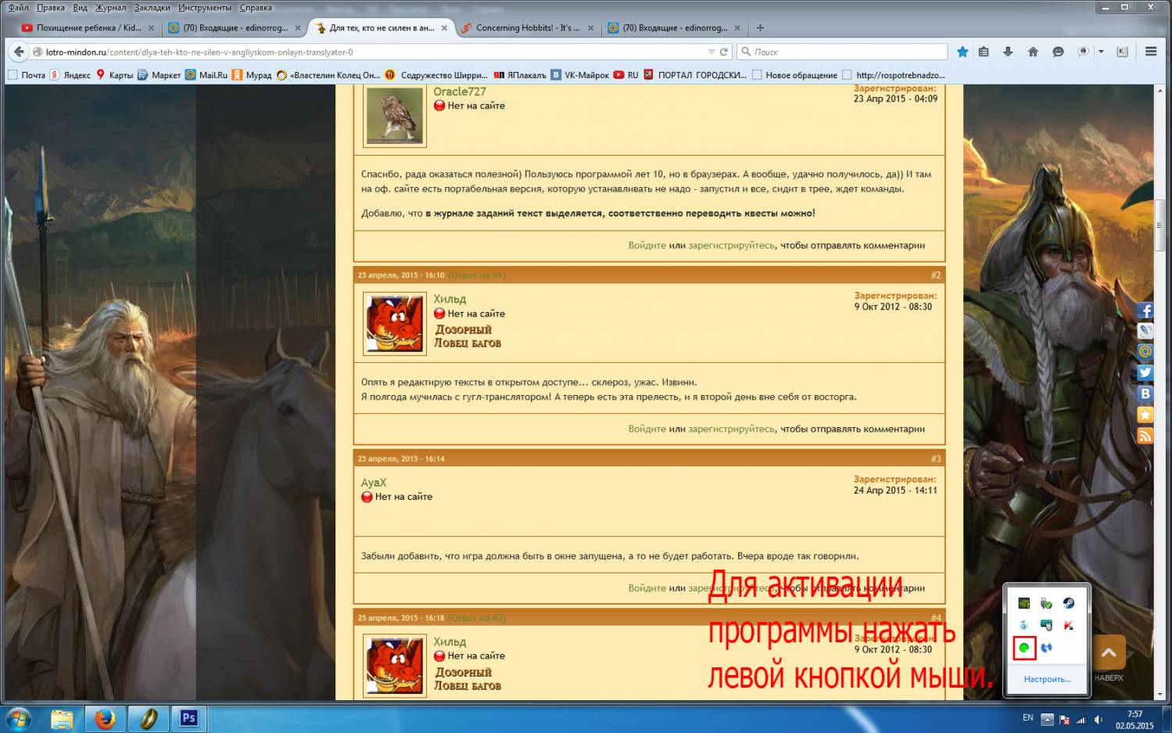Click the Facebook share icon on sidebar

1145,311
